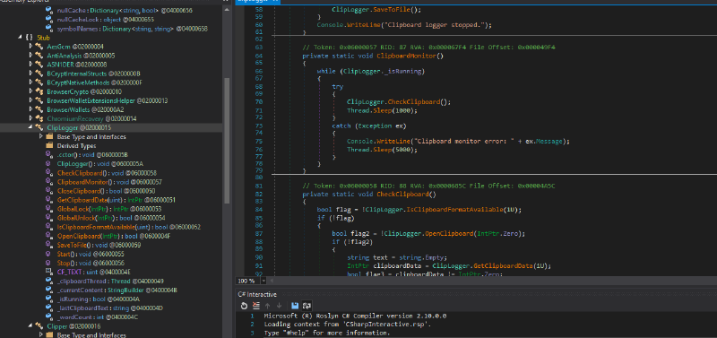This screenshot has height=338, width=717.
Task: Click the CheckClipboard method icon in tree
Action: tap(49, 173)
